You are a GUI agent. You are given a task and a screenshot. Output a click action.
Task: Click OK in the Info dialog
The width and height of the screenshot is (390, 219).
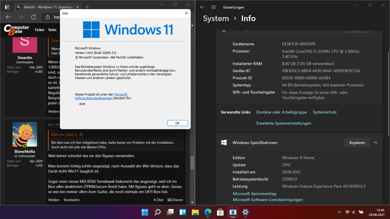point(178,123)
